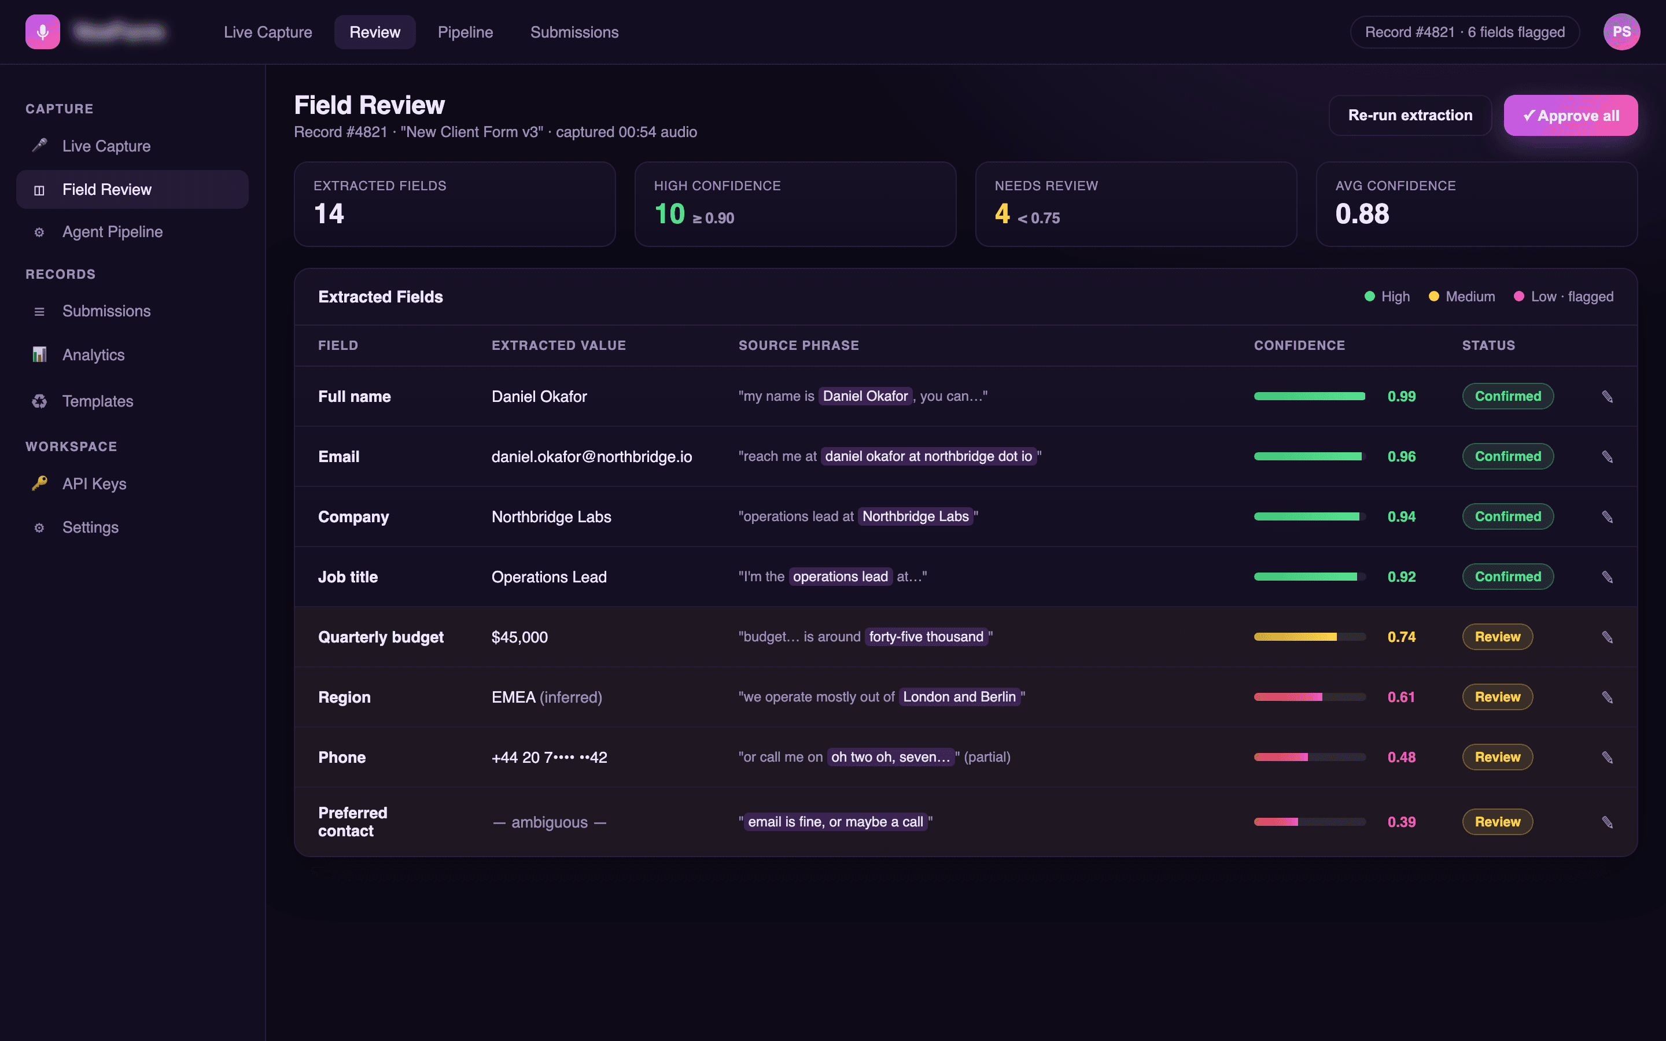Click the Agent Pipeline gear icon
The image size is (1666, 1041).
pyautogui.click(x=39, y=232)
